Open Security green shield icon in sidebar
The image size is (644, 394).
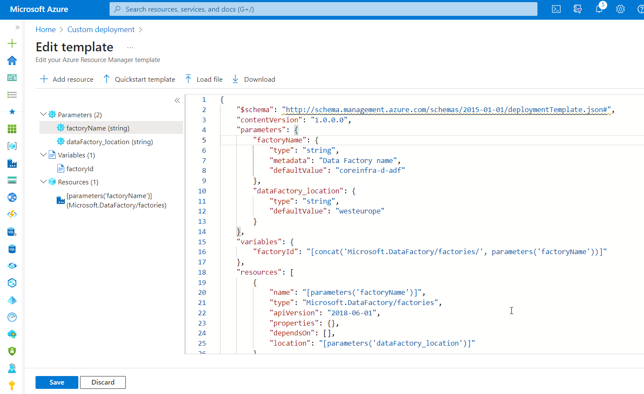click(x=12, y=351)
